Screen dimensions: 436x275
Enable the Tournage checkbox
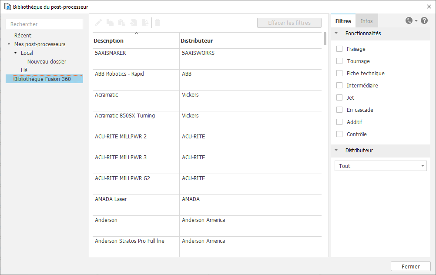click(x=339, y=61)
